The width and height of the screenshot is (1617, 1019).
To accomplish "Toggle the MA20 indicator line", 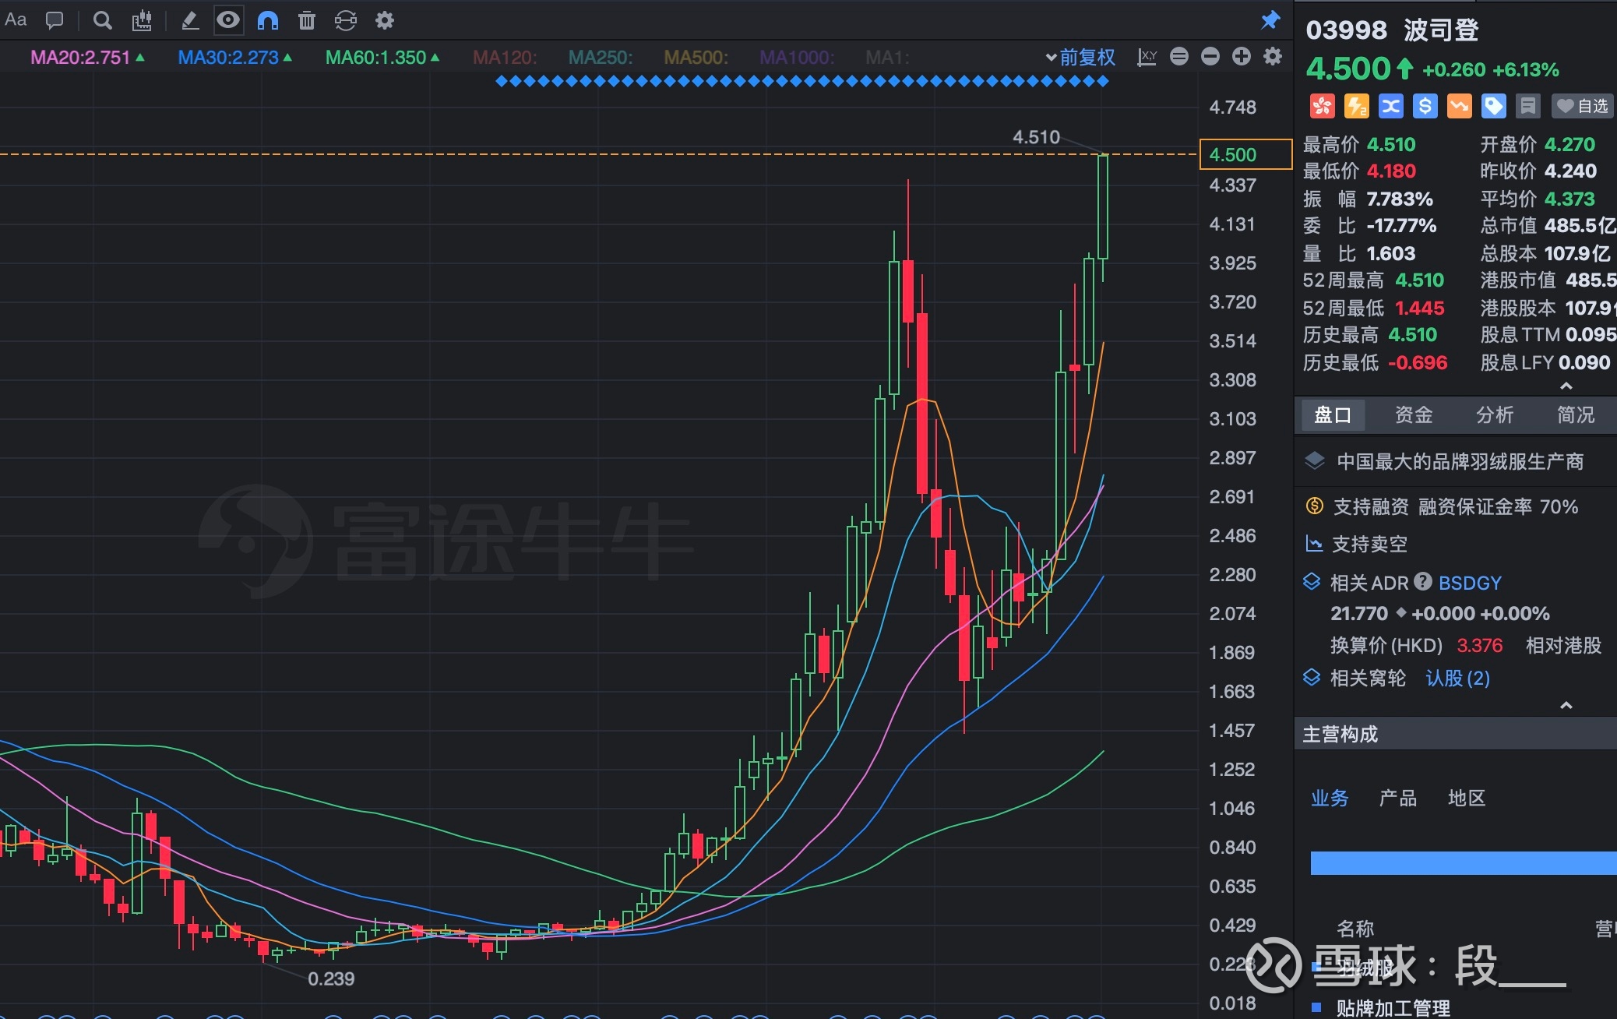I will click(87, 58).
